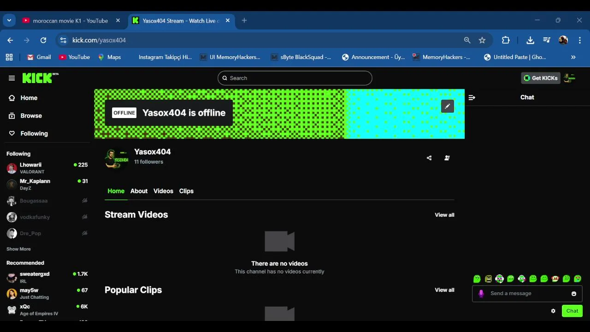This screenshot has width=590, height=332.
Task: Click the Send a message field
Action: pos(527,293)
